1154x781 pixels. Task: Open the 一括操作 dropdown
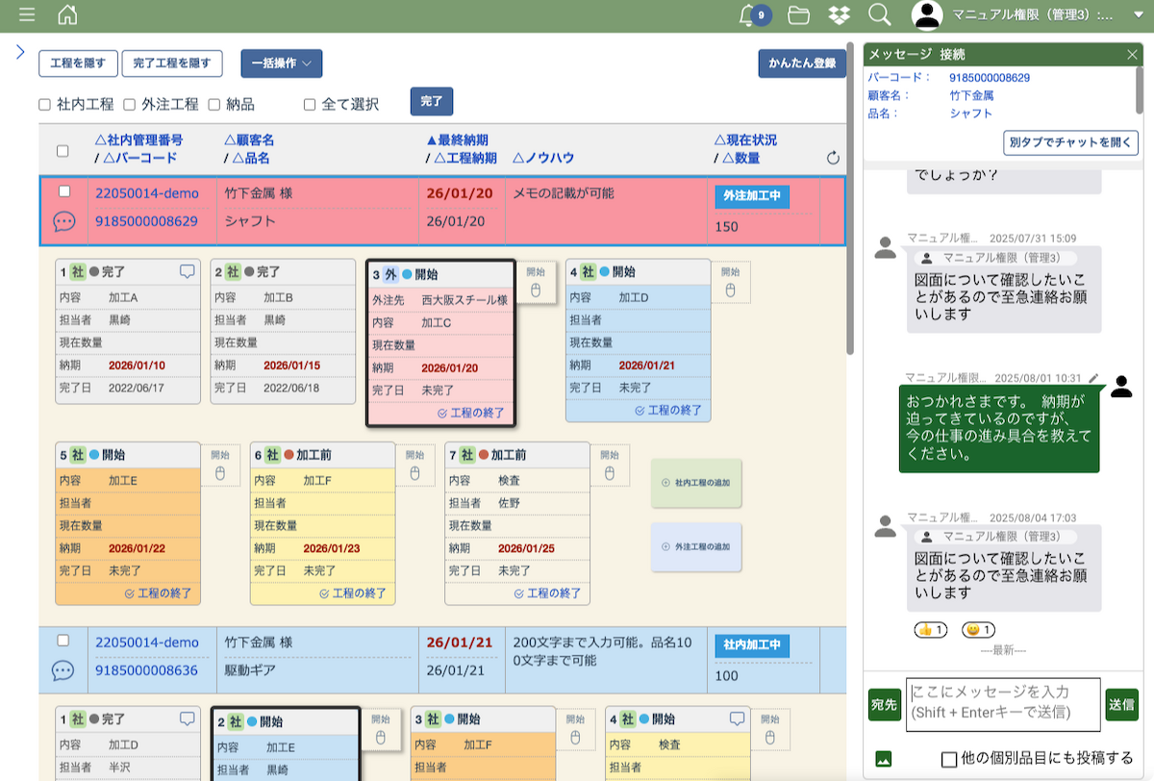click(x=281, y=63)
